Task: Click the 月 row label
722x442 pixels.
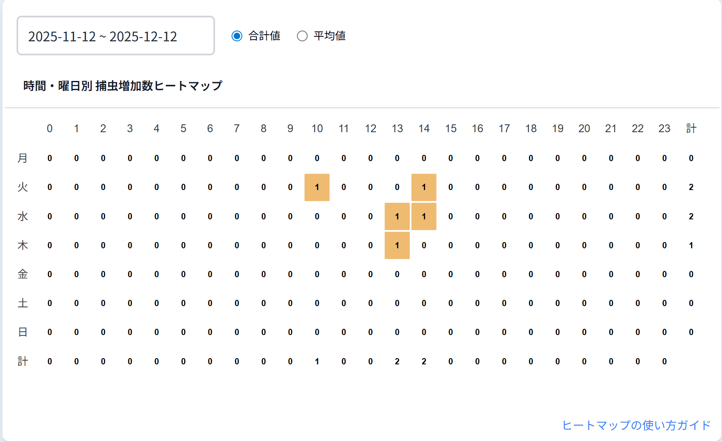Action: (23, 158)
